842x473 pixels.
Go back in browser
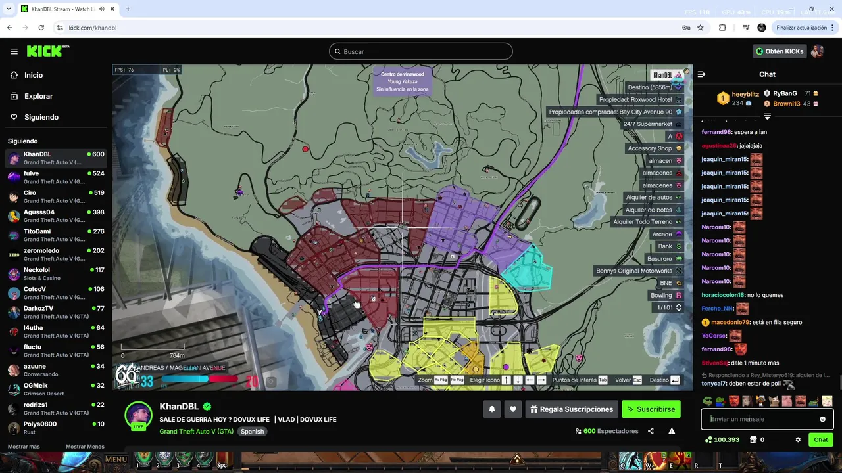click(x=10, y=28)
